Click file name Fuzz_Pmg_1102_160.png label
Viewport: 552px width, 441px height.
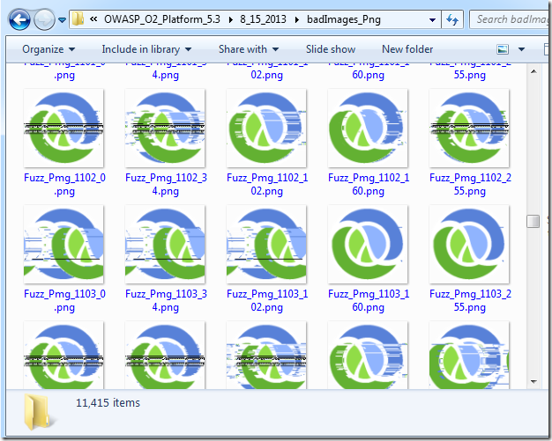(369, 184)
